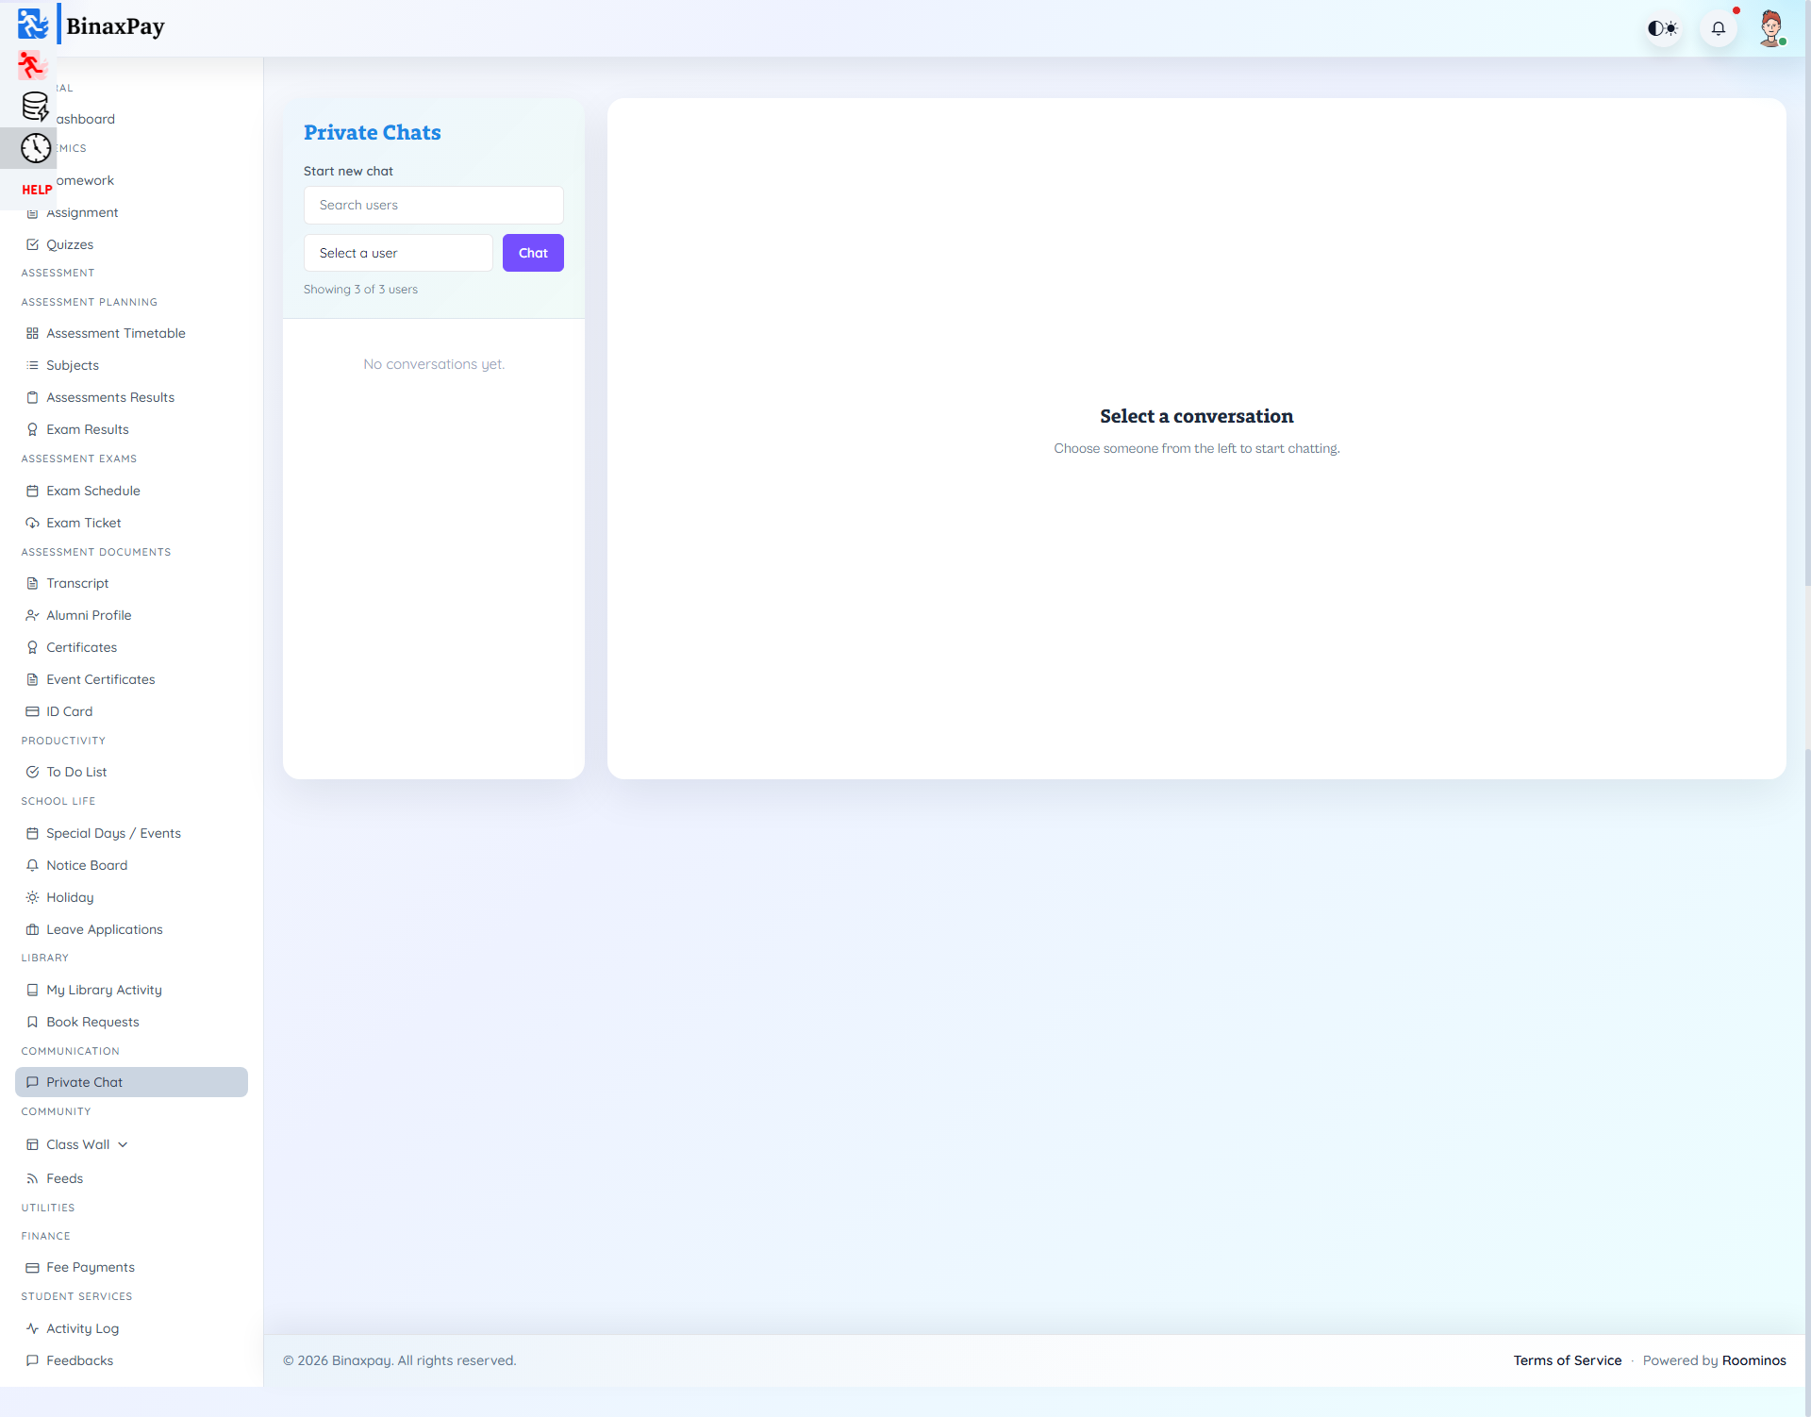Open notifications via the bell icon
1811x1417 pixels.
coord(1719,28)
